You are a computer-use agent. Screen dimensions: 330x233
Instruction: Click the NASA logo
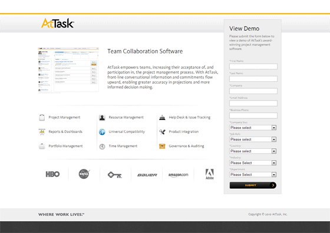[x=84, y=174]
